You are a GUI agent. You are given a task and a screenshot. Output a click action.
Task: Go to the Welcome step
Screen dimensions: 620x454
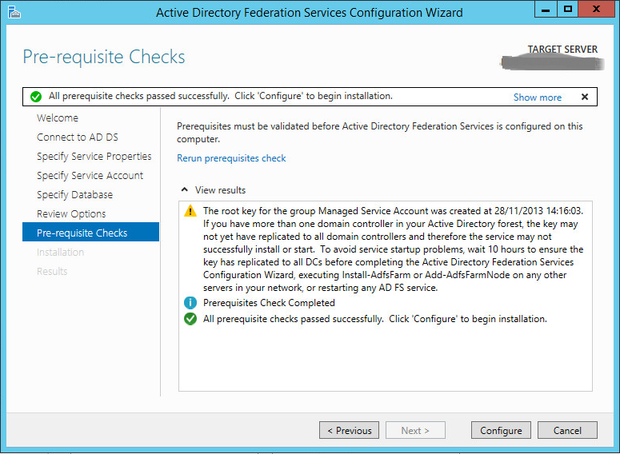58,118
